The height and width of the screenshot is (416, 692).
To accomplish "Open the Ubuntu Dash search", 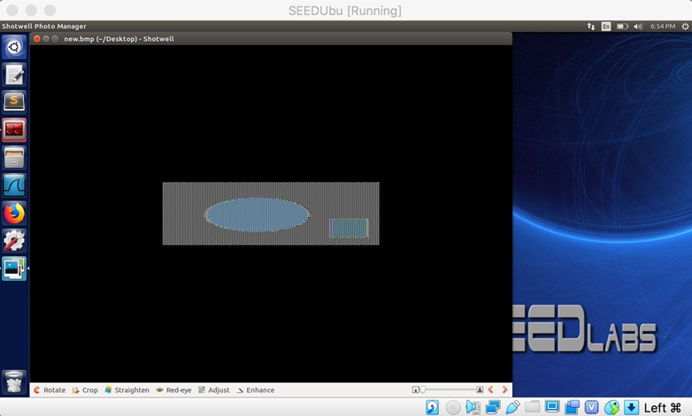I will point(14,47).
